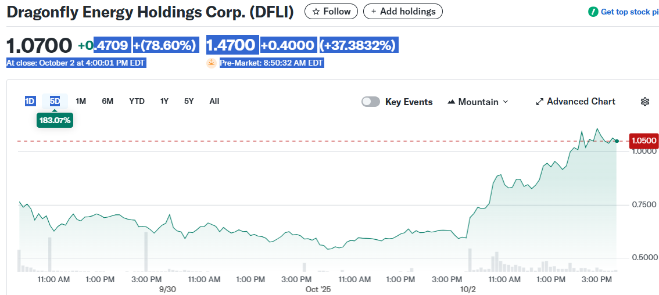Click the star icon in Follow button
Viewport: 659px width, 295px height.
point(316,12)
